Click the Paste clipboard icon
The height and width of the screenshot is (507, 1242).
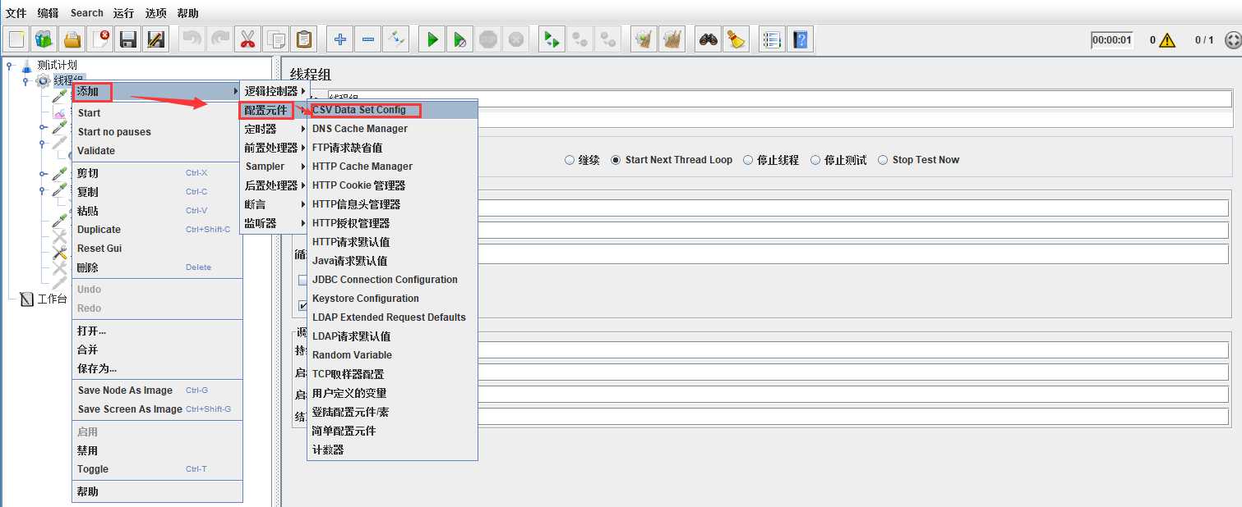[x=304, y=39]
